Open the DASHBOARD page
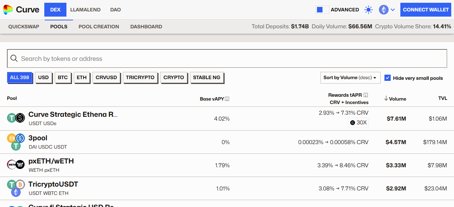The height and width of the screenshot is (207, 454). [146, 27]
